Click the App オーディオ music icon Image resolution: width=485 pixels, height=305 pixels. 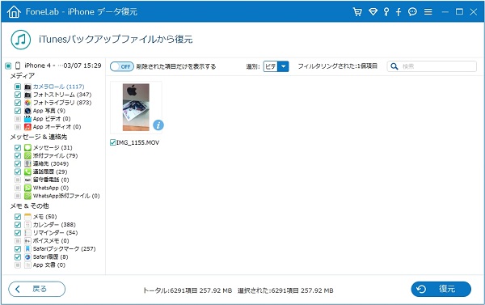click(27, 127)
